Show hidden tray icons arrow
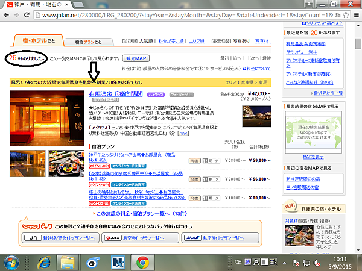Image resolution: width=362 pixels, height=271 pixels. pos(284,263)
